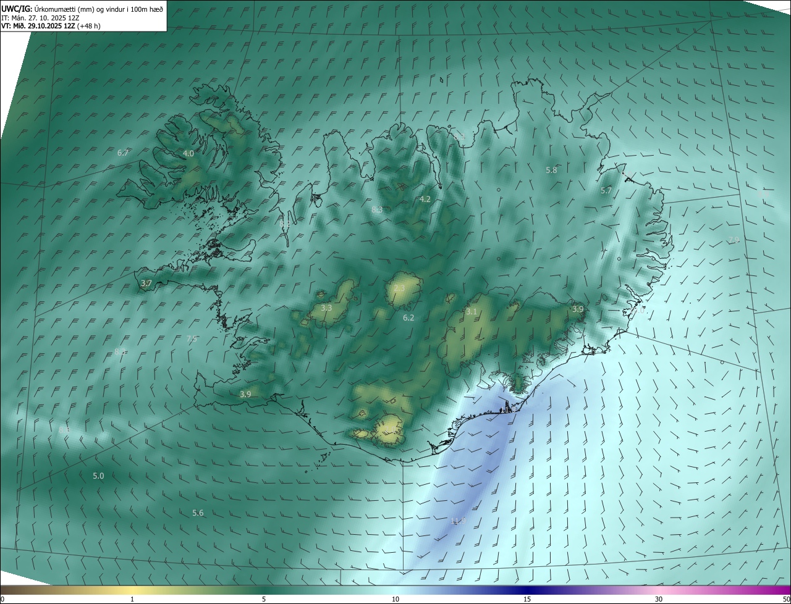Click the 5.7 value near the northeast coast

pos(606,191)
